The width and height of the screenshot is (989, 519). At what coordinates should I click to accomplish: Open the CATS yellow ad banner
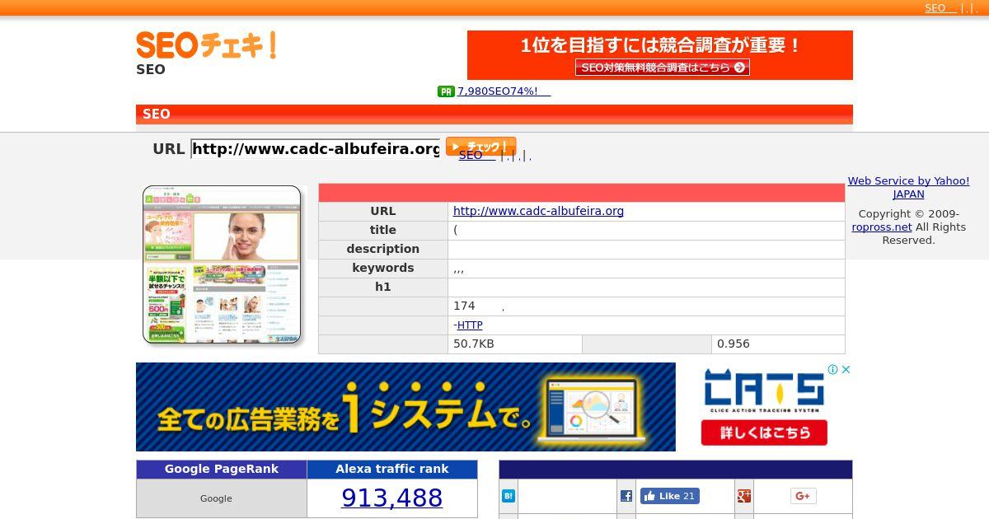coord(405,407)
